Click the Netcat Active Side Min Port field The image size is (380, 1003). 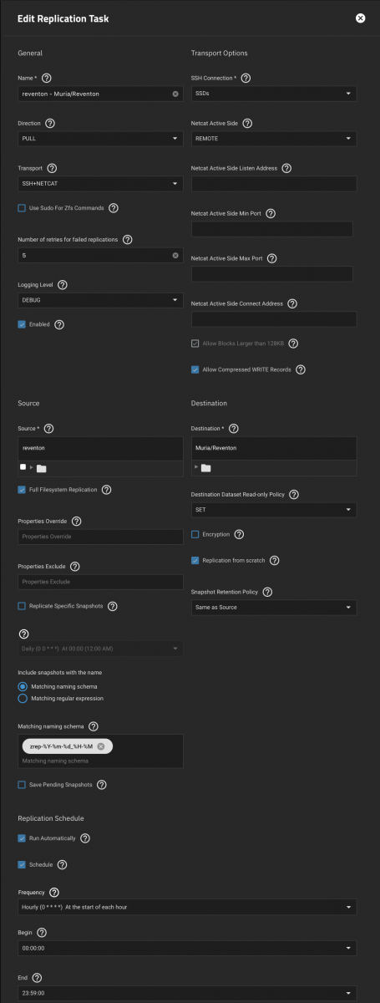click(272, 229)
